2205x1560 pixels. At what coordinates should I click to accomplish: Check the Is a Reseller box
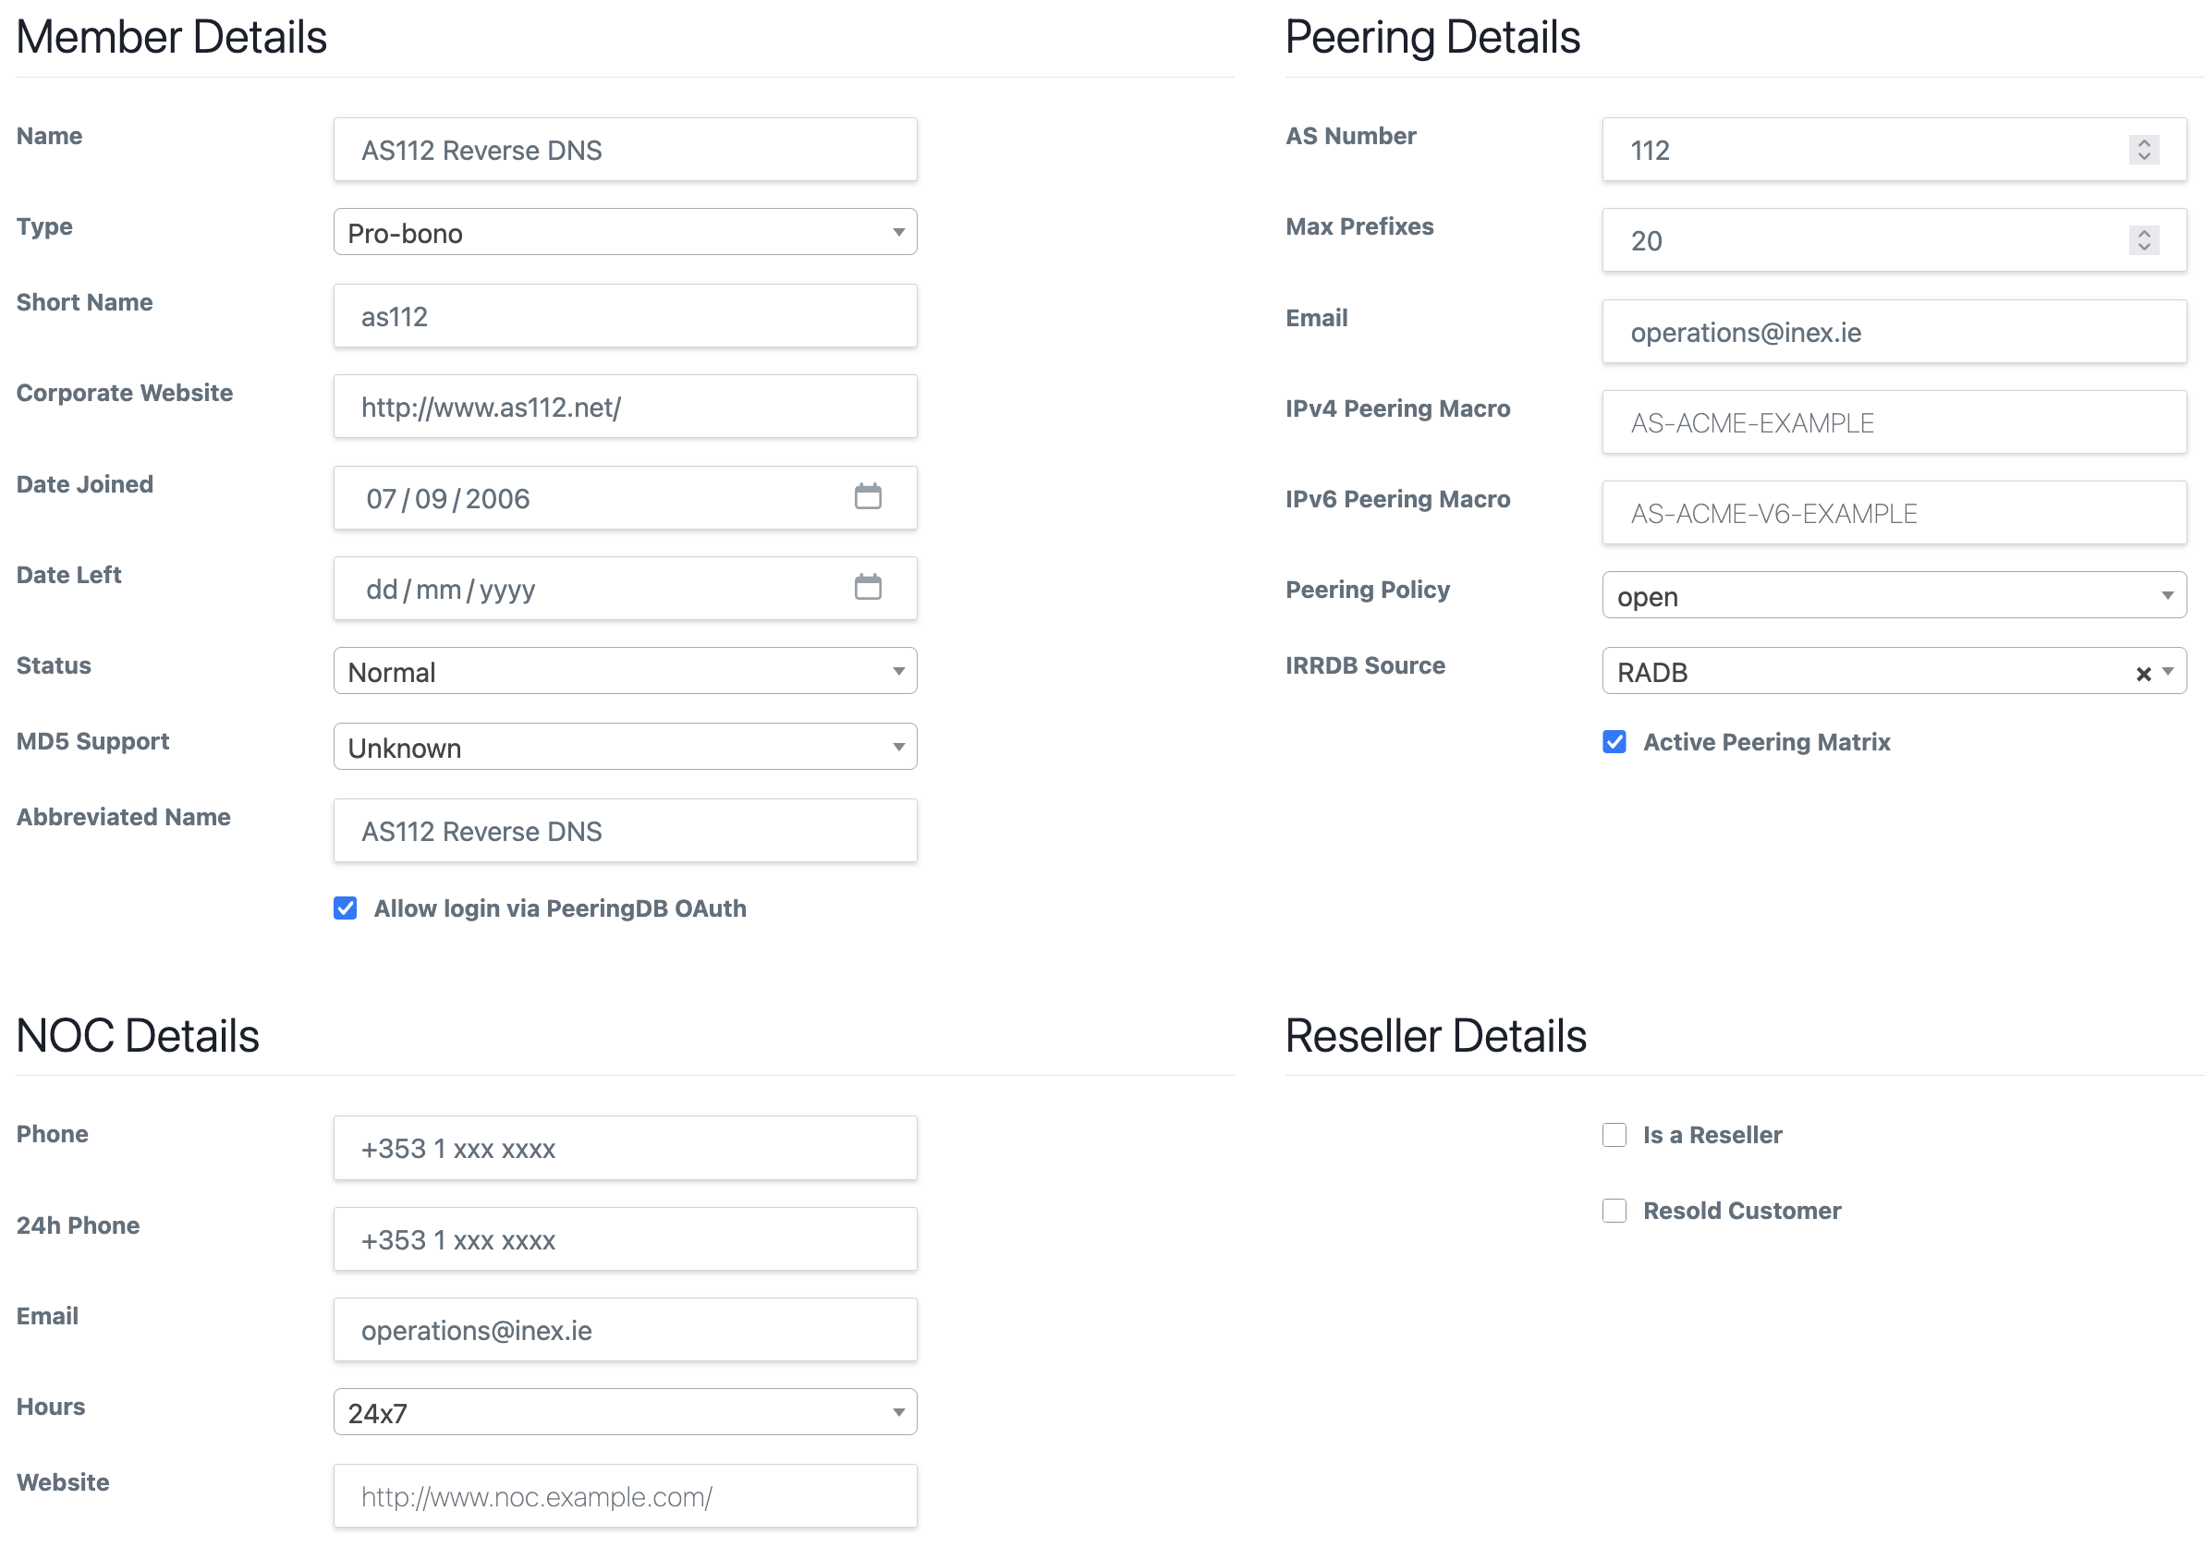tap(1614, 1135)
